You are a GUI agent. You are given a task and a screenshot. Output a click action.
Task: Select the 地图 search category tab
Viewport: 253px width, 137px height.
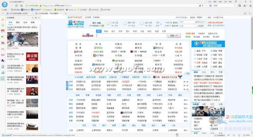point(157,31)
